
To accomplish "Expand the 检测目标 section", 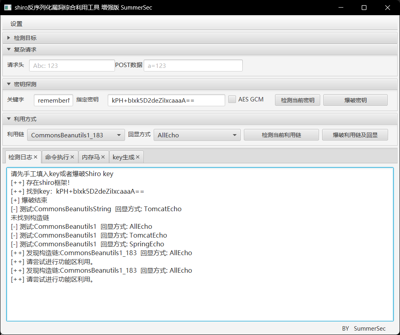I will coord(200,38).
